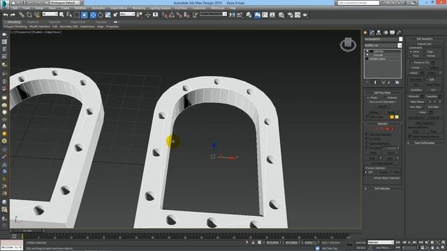Switch to the Object Paint ribbon tab
The width and height of the screenshot is (447, 251).
pyautogui.click(x=78, y=22)
